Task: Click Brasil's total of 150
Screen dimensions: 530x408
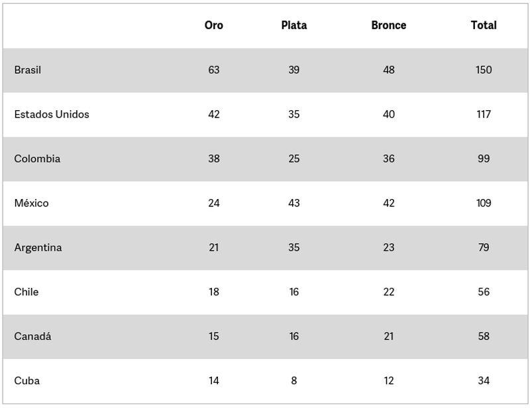Action: point(484,70)
